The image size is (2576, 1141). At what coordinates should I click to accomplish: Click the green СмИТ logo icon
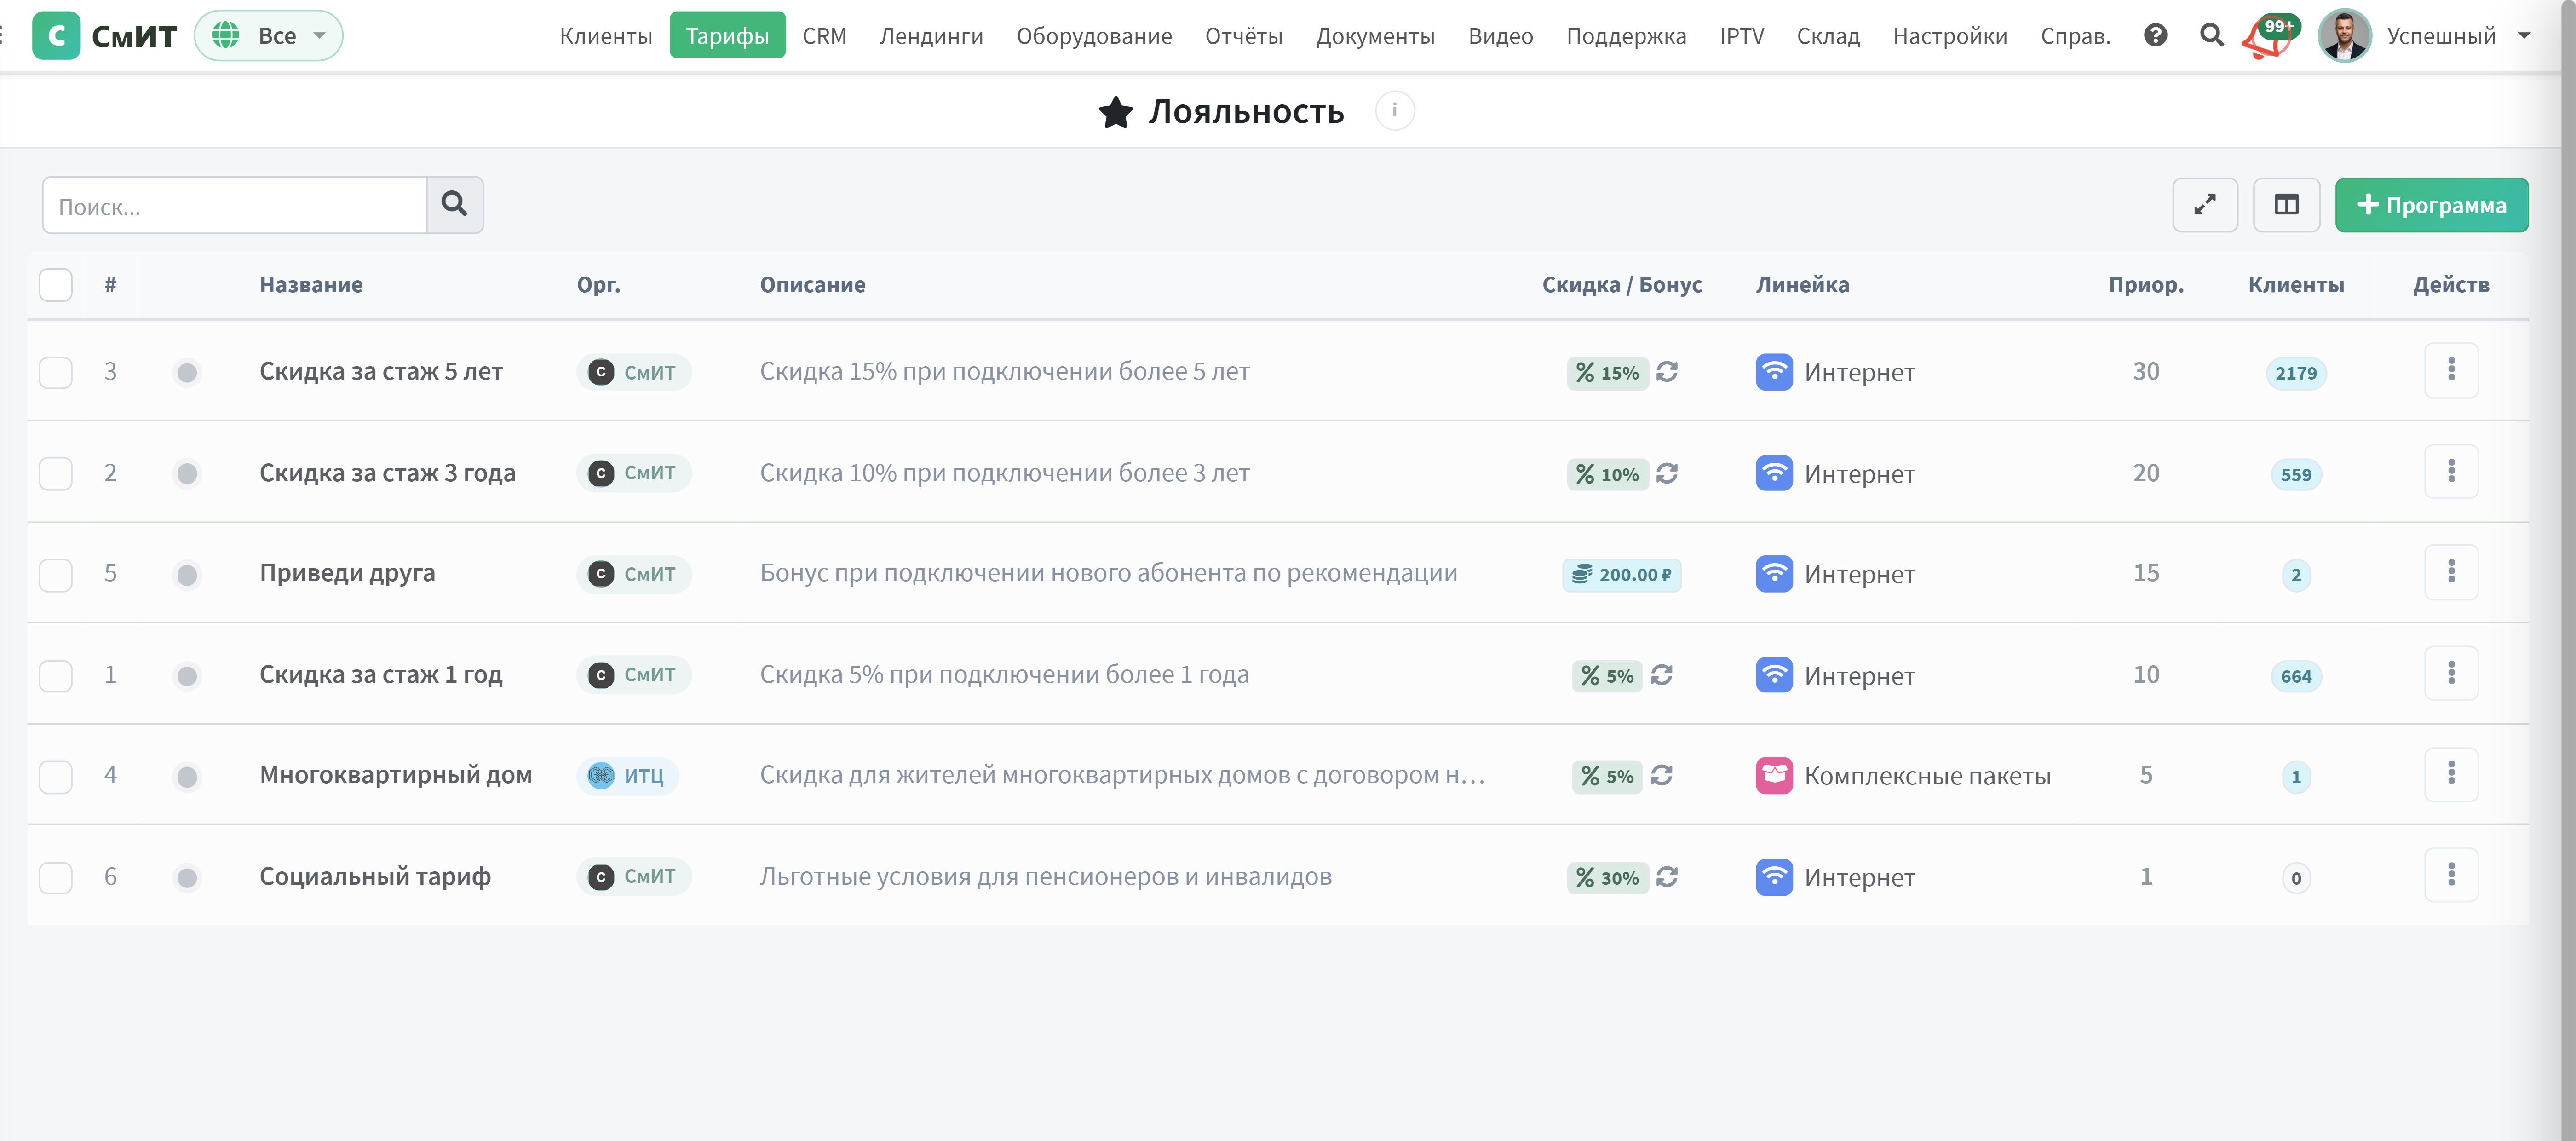(x=56, y=36)
